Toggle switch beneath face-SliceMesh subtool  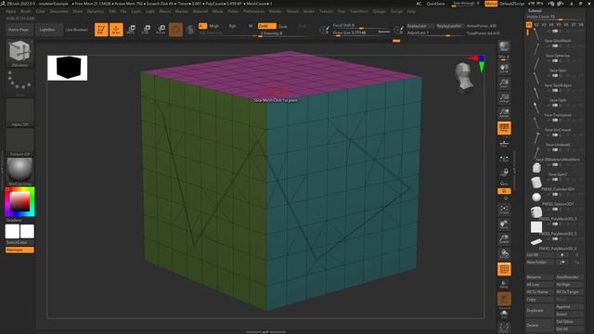pyautogui.click(x=555, y=45)
